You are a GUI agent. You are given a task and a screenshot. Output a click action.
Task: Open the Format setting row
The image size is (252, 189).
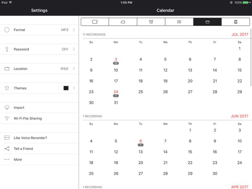click(x=39, y=30)
